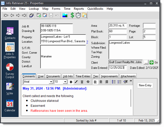
Task: Expand the Arial font dropdown
Action: (x=51, y=82)
